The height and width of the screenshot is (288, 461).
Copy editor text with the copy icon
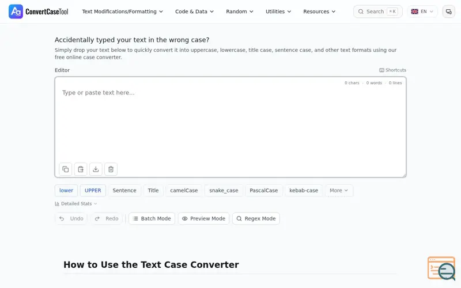coord(66,169)
